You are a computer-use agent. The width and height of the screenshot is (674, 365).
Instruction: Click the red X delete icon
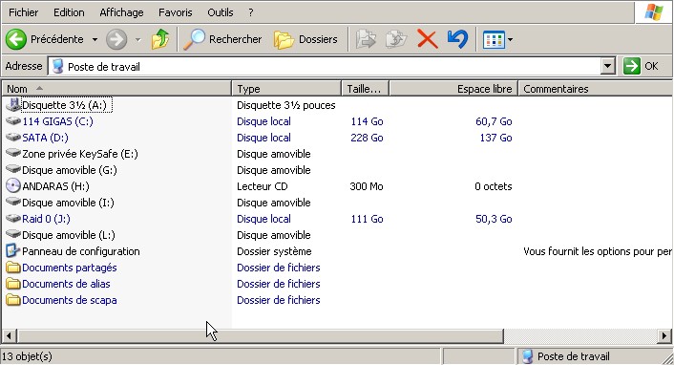(428, 39)
